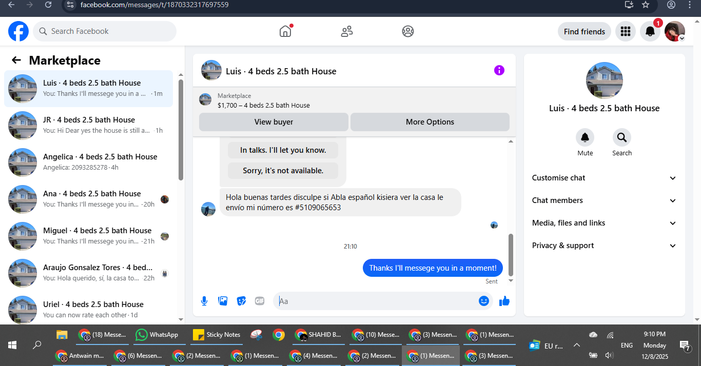Search in conversation magnifier icon
The image size is (701, 366).
pos(622,137)
